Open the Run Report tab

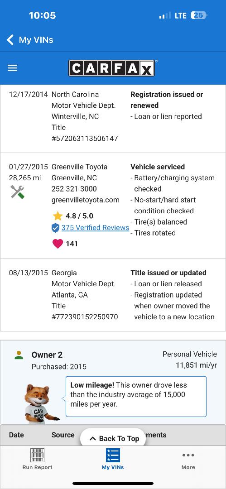[38, 459]
